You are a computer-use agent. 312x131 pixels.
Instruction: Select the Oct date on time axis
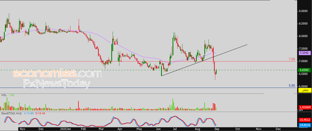pyautogui.click(x=237, y=129)
